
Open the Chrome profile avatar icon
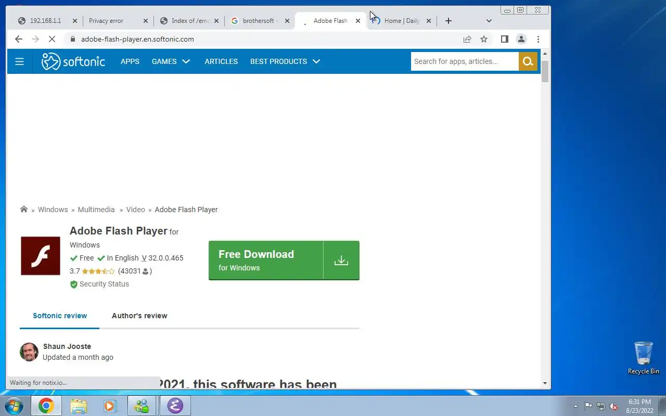pos(521,39)
